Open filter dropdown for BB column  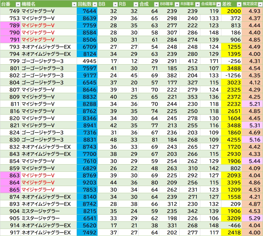116,5
